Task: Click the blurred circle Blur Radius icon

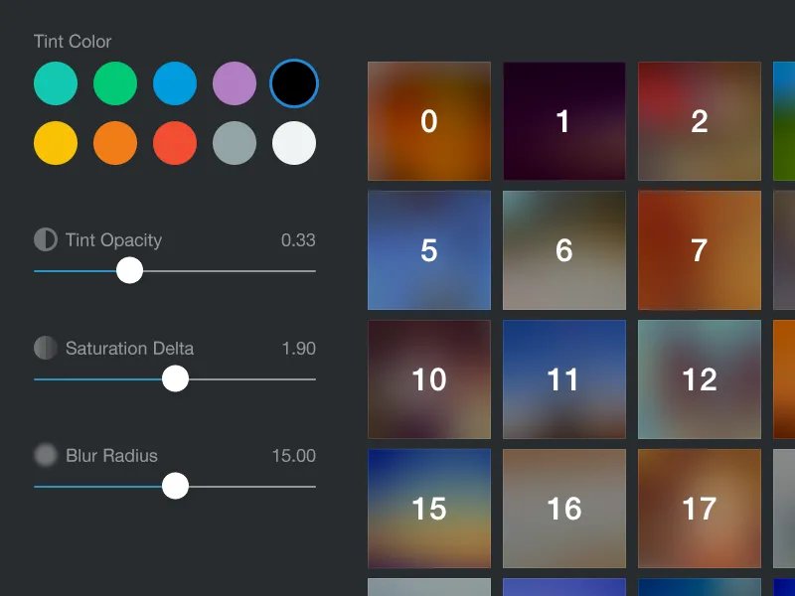Action: click(46, 455)
